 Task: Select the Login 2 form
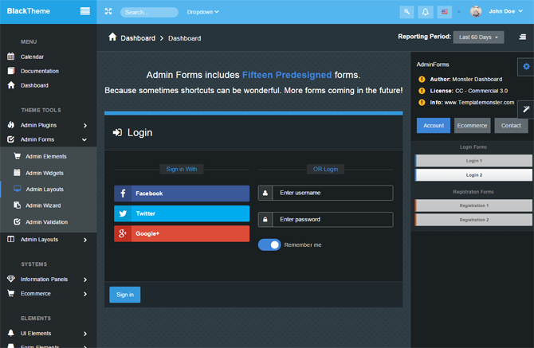click(x=473, y=175)
